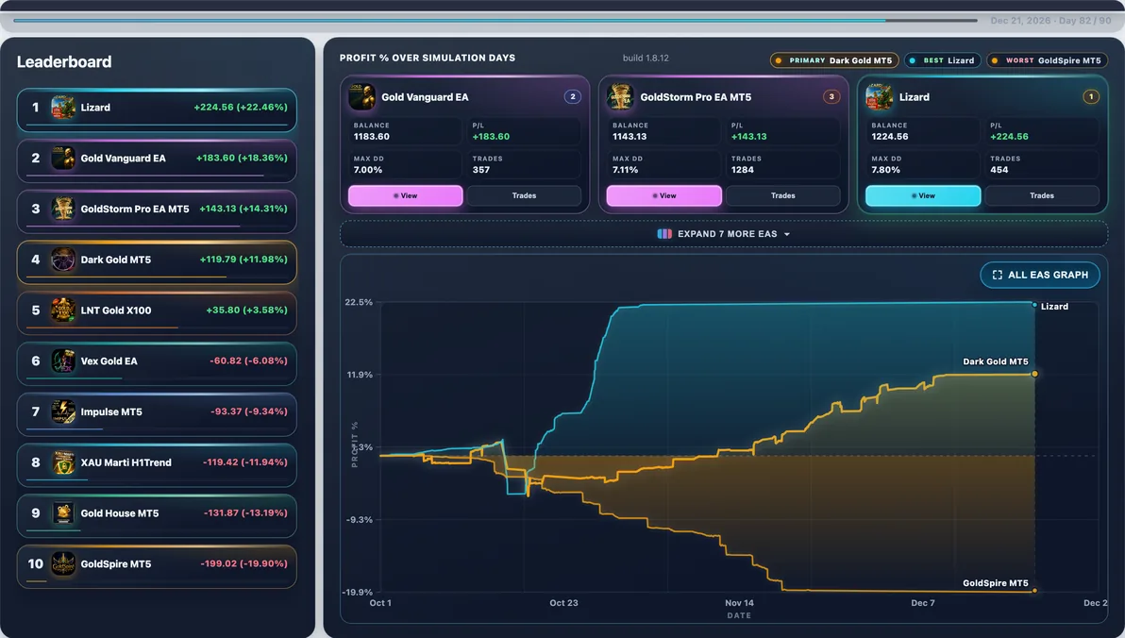Click the Lizard endpoint marker on chart
Viewport: 1125px width, 638px height.
1034,305
